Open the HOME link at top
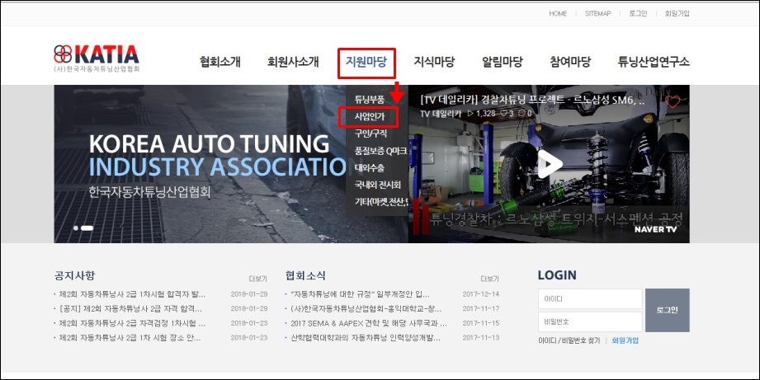760x380 pixels. click(558, 13)
